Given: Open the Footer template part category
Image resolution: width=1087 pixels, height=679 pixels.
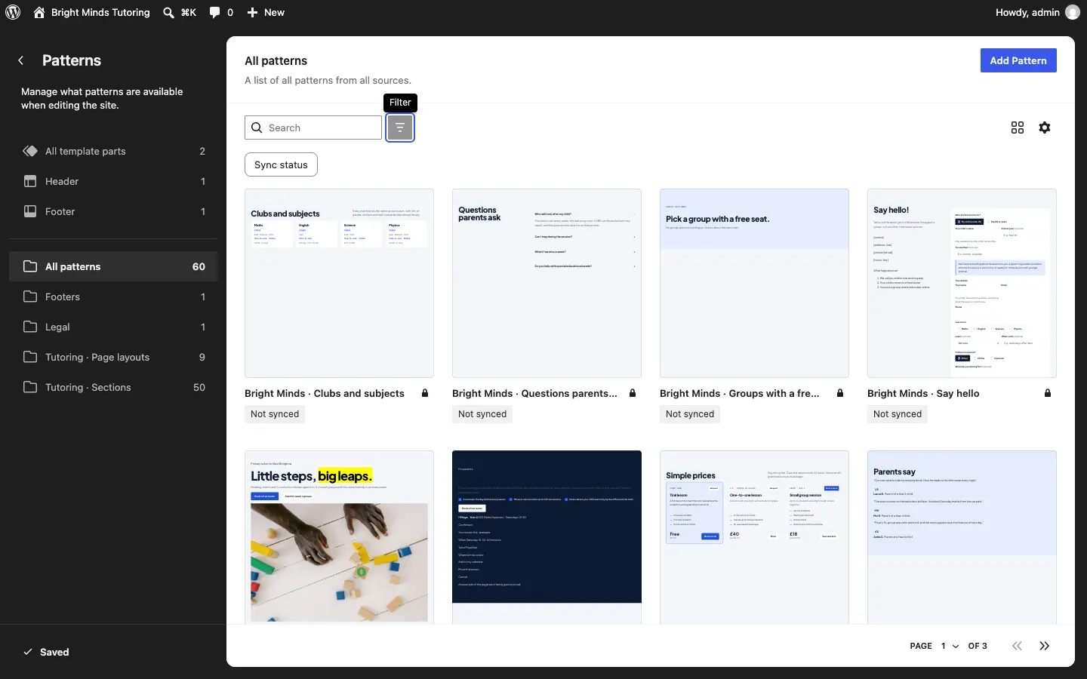Looking at the screenshot, I should tap(113, 211).
